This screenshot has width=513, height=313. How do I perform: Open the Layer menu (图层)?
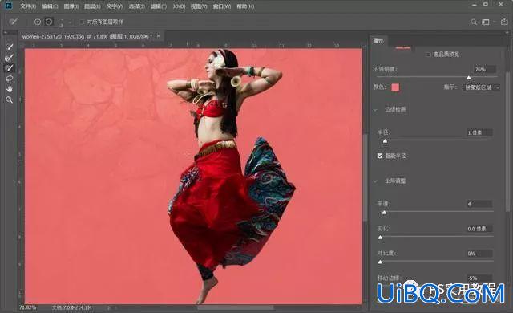92,6
